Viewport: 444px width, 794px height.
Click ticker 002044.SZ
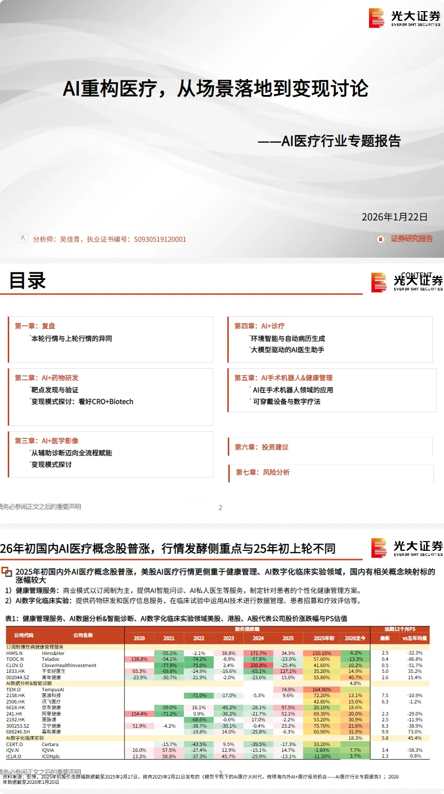[x=17, y=678]
